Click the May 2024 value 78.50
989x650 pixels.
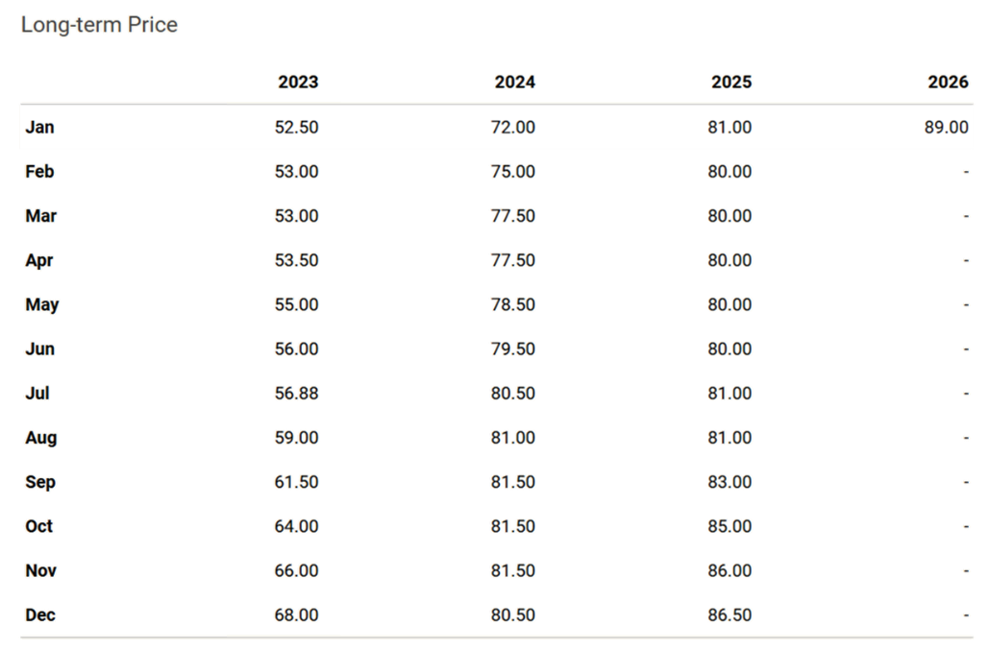tap(513, 304)
